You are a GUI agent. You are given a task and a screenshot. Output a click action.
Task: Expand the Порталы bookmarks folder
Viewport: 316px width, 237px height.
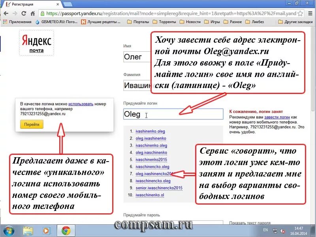point(138,22)
